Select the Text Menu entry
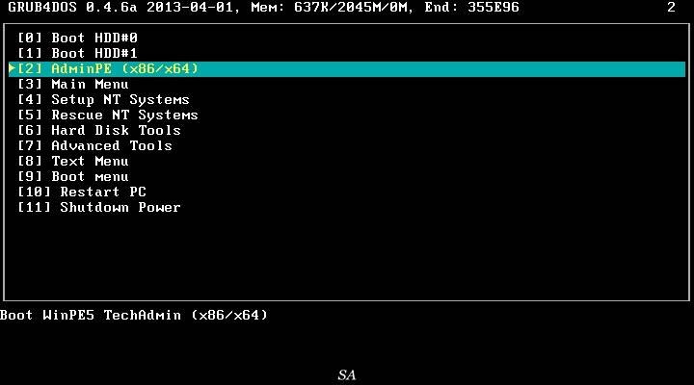The height and width of the screenshot is (385, 694). (73, 162)
